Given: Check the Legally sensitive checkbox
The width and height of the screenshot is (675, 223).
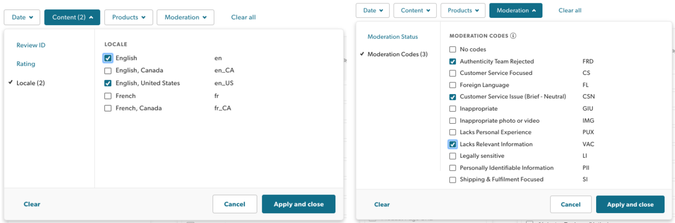Looking at the screenshot, I should pyautogui.click(x=453, y=156).
